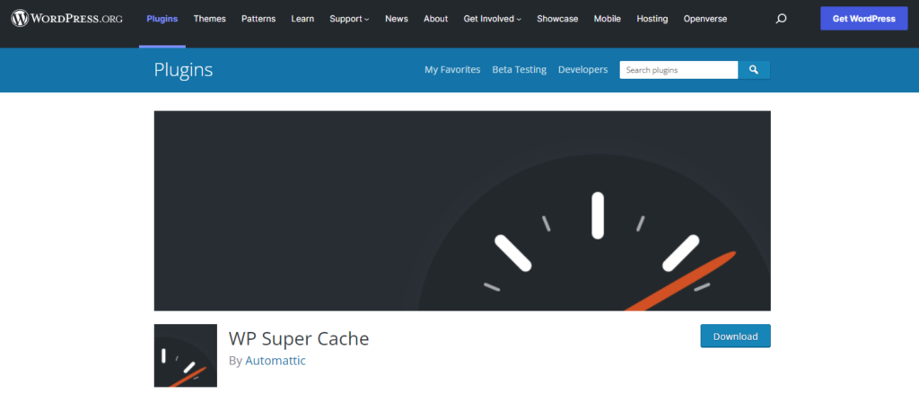
Task: Click the WordPress.org logo
Action: click(66, 19)
